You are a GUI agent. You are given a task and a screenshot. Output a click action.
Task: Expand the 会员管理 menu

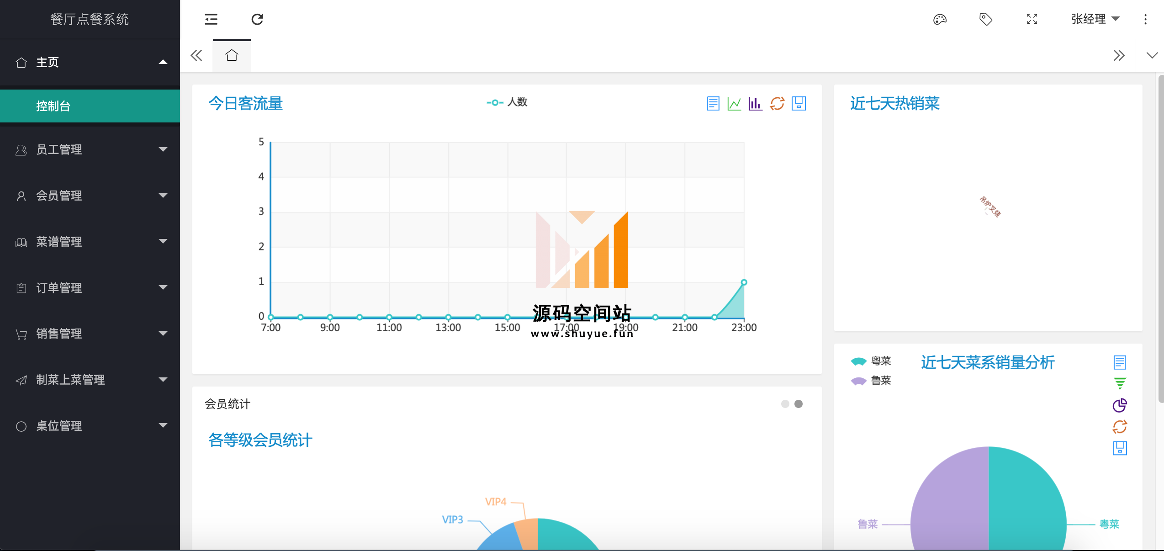90,196
